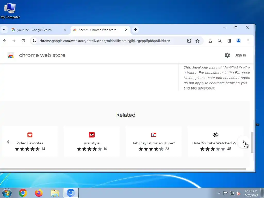View site information icon in address bar
Screen dimensions: 264x198
34,41
